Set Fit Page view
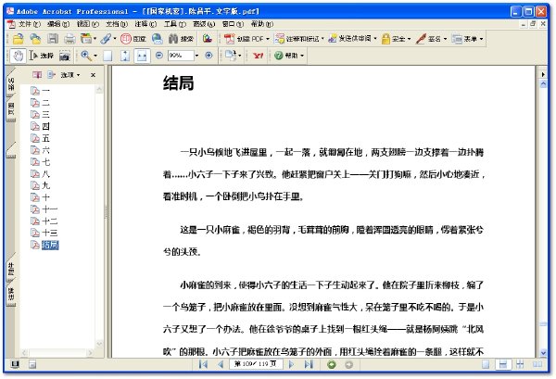556x379 pixels. (125, 56)
